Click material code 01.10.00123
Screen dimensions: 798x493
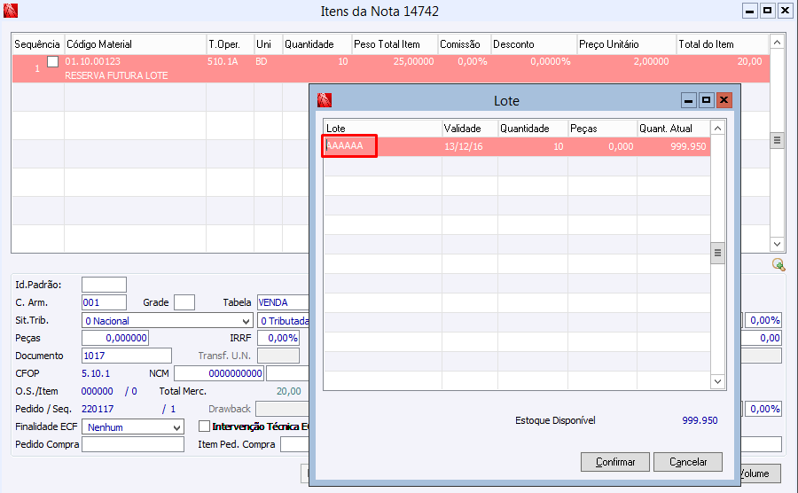[92, 61]
